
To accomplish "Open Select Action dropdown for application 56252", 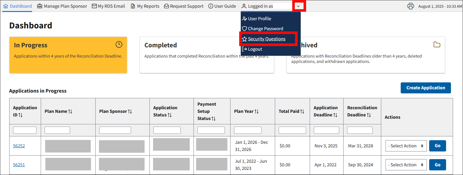I will [x=406, y=146].
